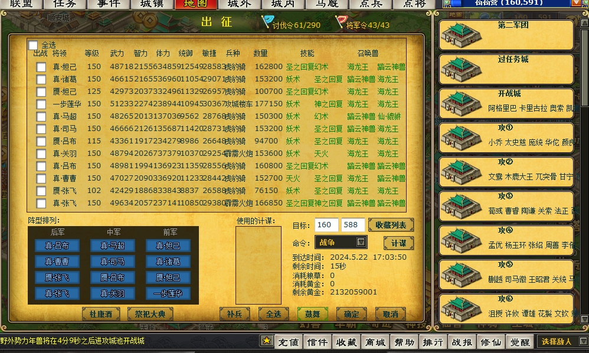Check the box for 一步莲华
The width and height of the screenshot is (589, 353).
[41, 104]
